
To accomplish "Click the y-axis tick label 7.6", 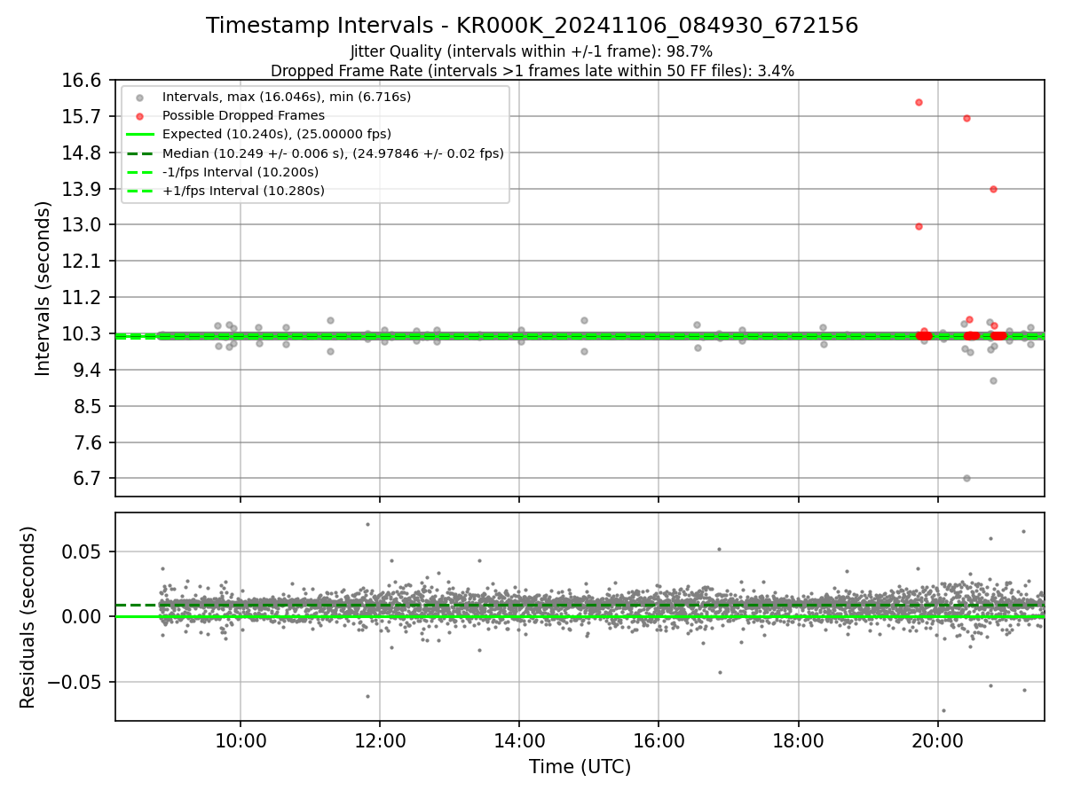I will (x=89, y=442).
